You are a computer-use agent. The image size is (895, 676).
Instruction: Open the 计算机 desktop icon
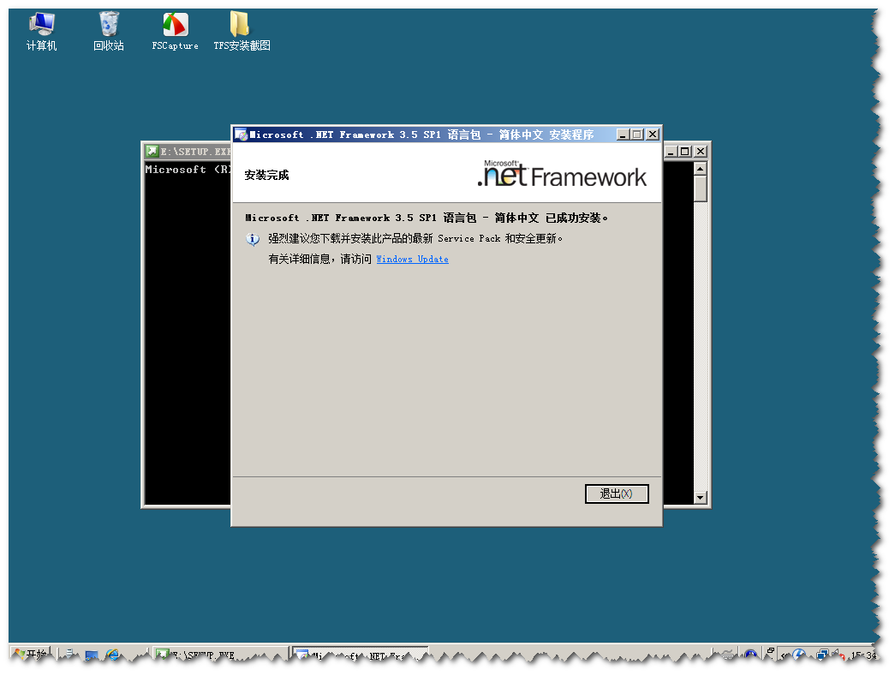[x=42, y=32]
